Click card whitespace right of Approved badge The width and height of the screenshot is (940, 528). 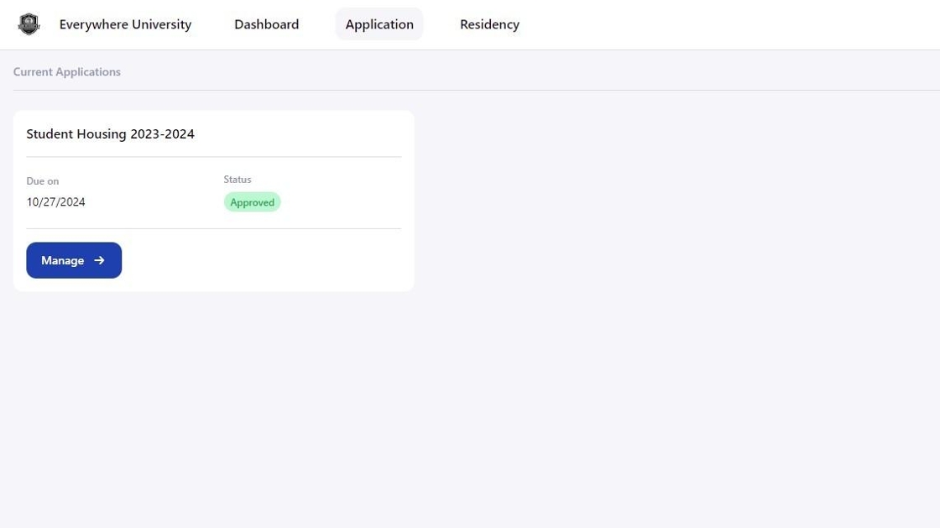(344, 202)
